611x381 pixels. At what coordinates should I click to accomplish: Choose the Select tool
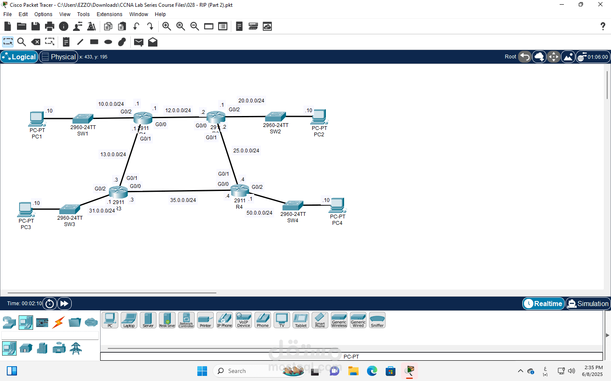[x=8, y=42]
